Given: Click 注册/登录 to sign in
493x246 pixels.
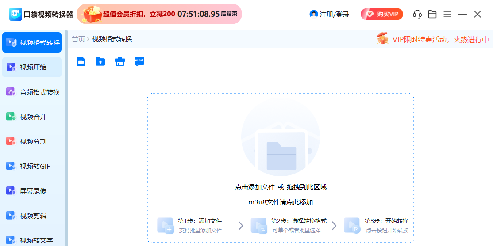Looking at the screenshot, I should 330,14.
